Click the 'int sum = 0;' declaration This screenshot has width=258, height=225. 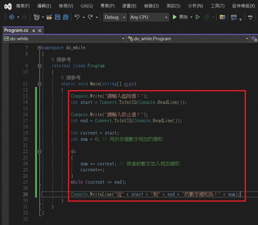click(x=85, y=139)
